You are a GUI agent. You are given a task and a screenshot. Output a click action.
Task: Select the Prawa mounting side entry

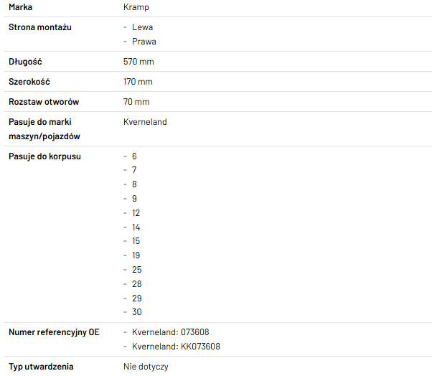point(144,42)
